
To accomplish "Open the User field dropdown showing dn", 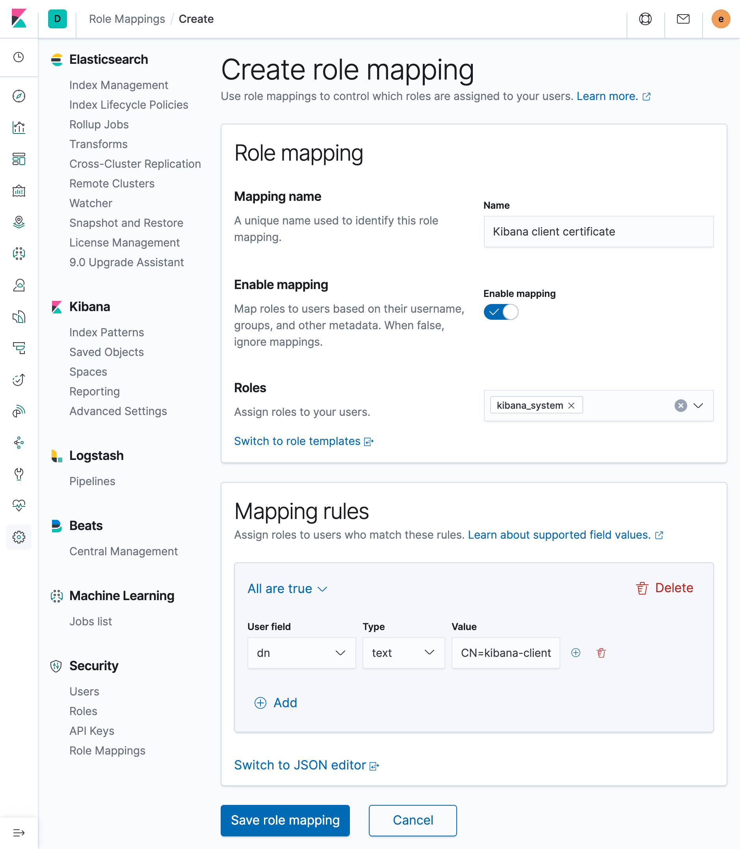I will point(301,653).
